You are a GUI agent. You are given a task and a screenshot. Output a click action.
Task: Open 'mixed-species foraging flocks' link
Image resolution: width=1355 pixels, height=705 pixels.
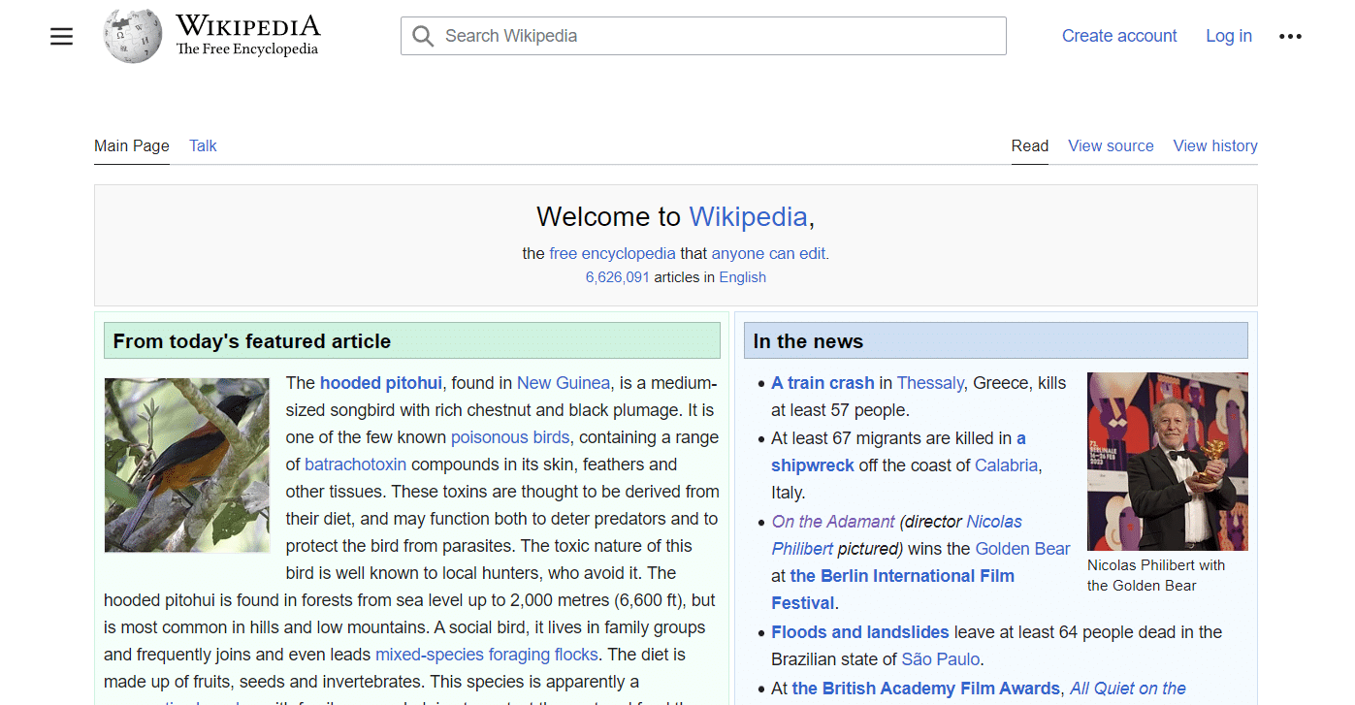(487, 655)
